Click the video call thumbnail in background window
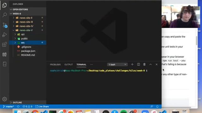Image resolution: width=202 pixels, height=113 pixels. tap(181, 17)
